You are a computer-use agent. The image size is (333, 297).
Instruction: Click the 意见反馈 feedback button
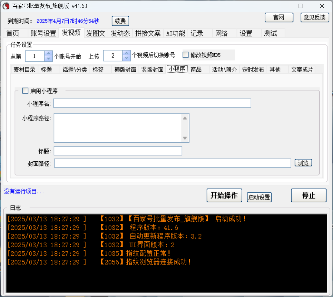[x=315, y=17]
